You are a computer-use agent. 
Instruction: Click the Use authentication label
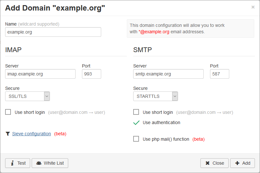(161, 122)
